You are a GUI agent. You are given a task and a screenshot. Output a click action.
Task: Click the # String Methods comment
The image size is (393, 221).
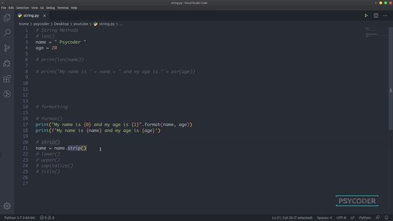56,30
